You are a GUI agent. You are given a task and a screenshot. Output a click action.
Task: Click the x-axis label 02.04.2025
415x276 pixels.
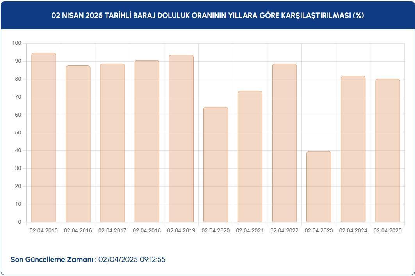click(x=388, y=230)
